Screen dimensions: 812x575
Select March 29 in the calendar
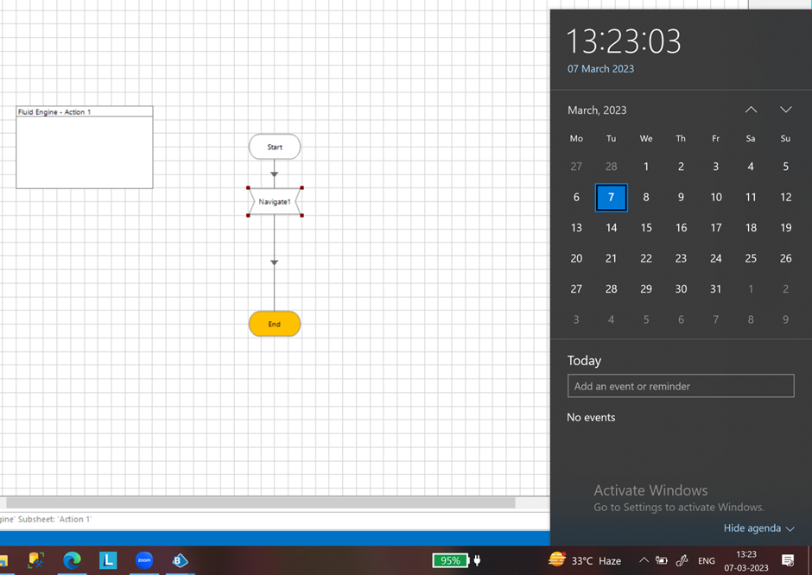646,288
